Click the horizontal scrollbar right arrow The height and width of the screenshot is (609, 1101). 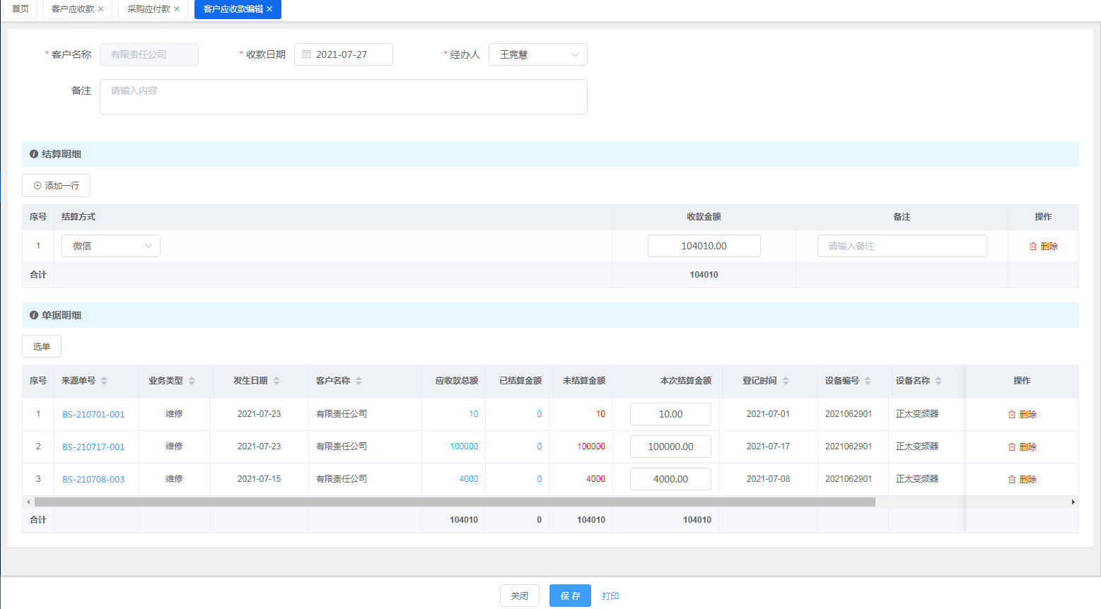(1073, 502)
